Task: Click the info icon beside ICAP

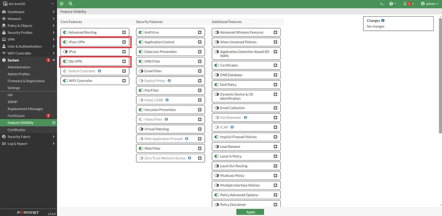Action: coord(232,127)
